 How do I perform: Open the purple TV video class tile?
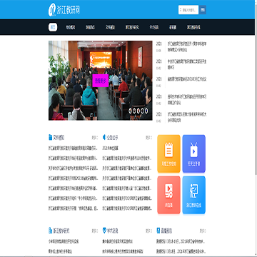(194, 153)
